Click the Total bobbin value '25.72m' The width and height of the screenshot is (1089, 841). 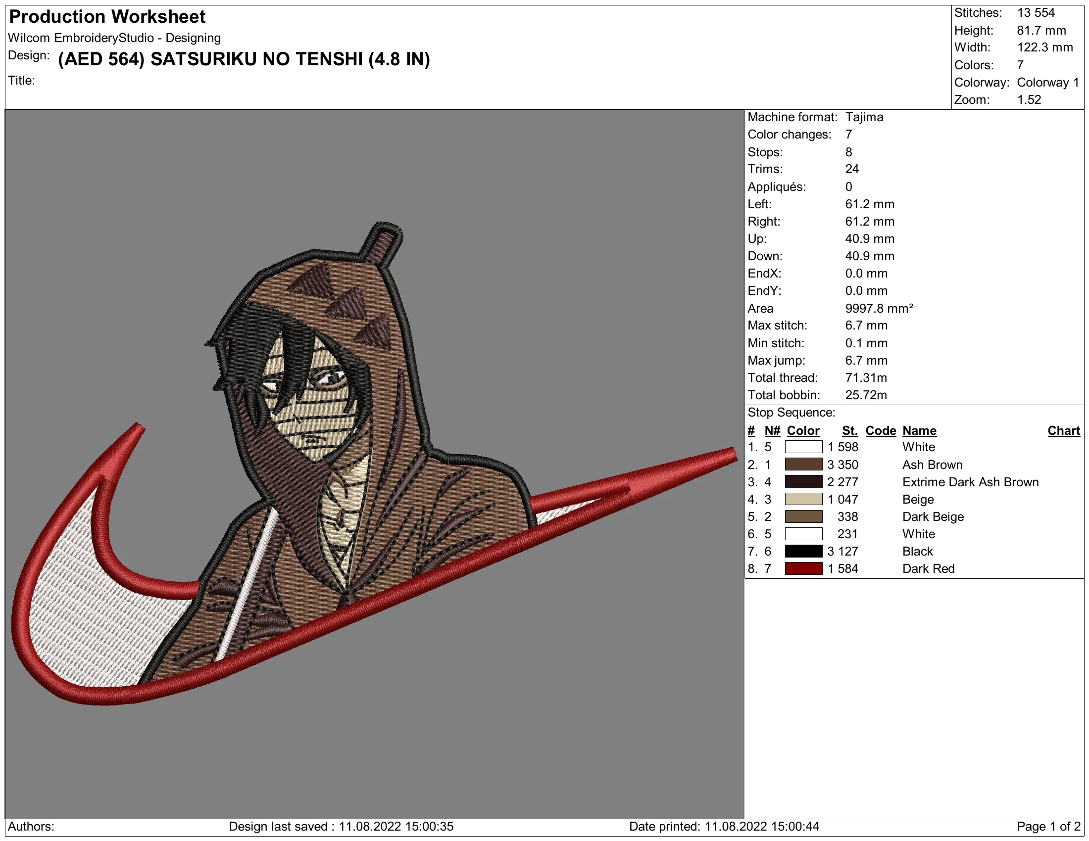pyautogui.click(x=866, y=395)
